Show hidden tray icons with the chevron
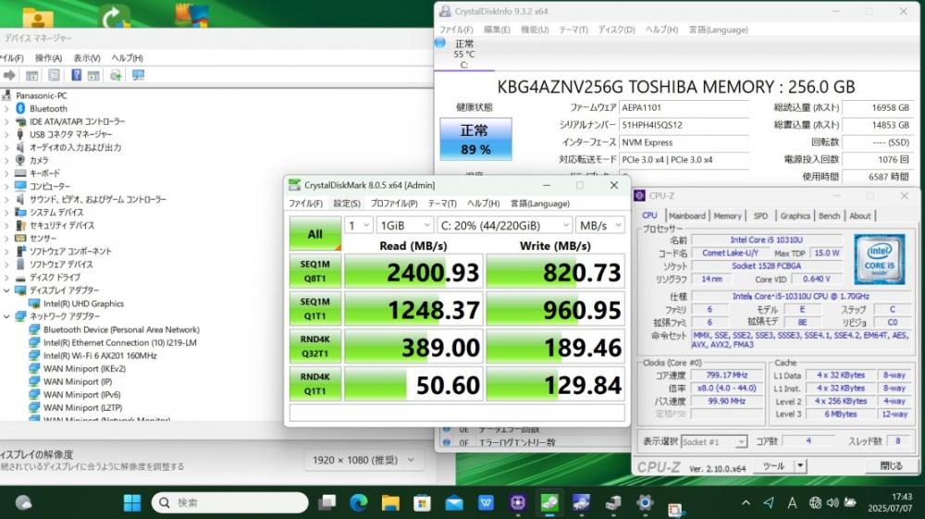 pos(746,502)
